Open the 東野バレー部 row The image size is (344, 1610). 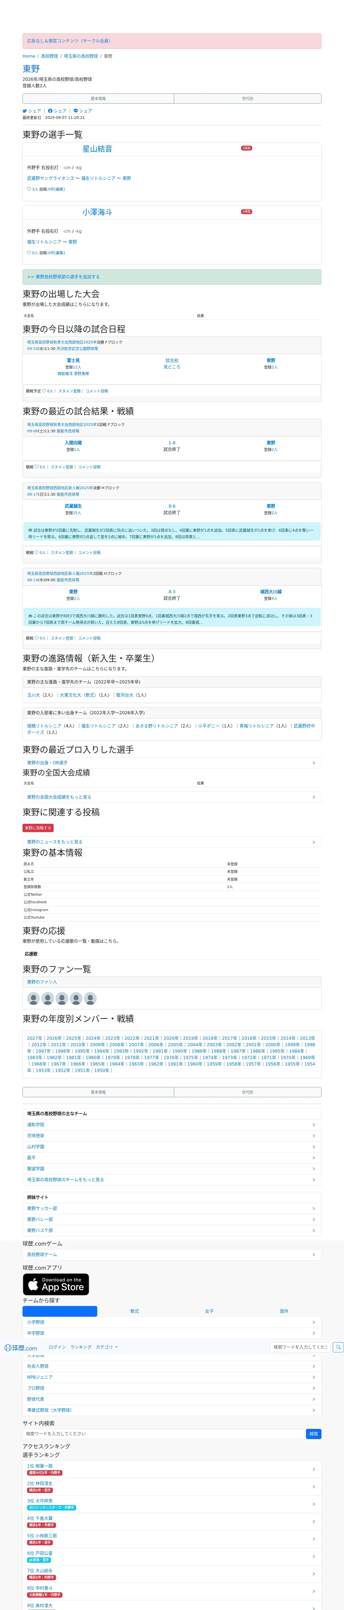(172, 1219)
